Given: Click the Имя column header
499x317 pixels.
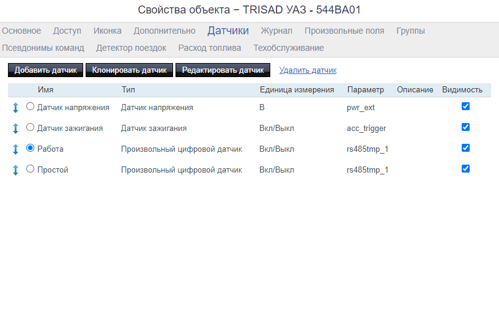Looking at the screenshot, I should 45,90.
